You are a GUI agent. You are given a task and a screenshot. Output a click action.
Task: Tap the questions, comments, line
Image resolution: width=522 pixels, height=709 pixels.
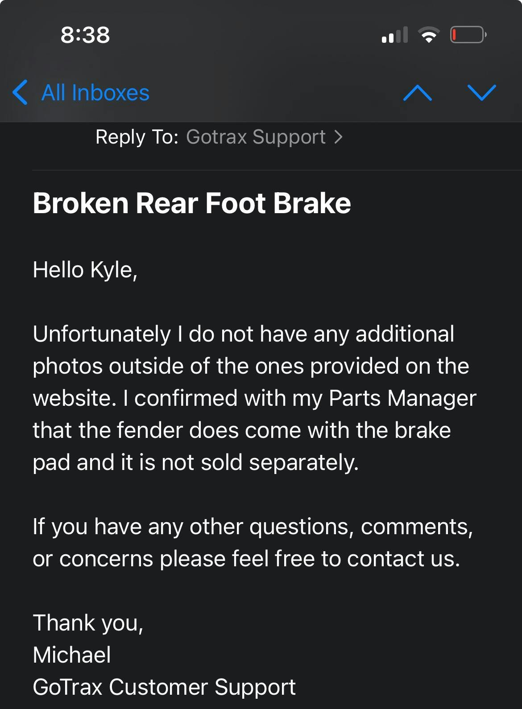(361, 527)
